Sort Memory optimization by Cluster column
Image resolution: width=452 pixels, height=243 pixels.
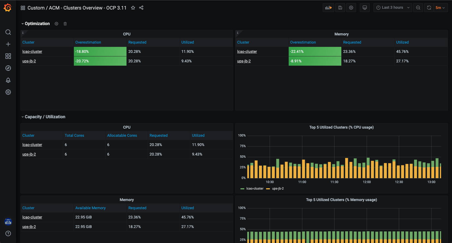point(243,42)
